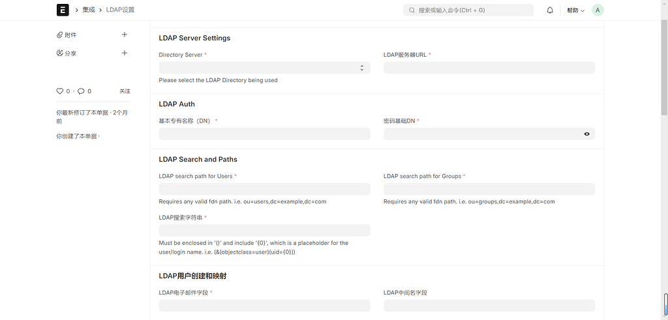This screenshot has height=320, width=668.
Task: Focus LDAP search path for Groups field
Action: click(489, 189)
